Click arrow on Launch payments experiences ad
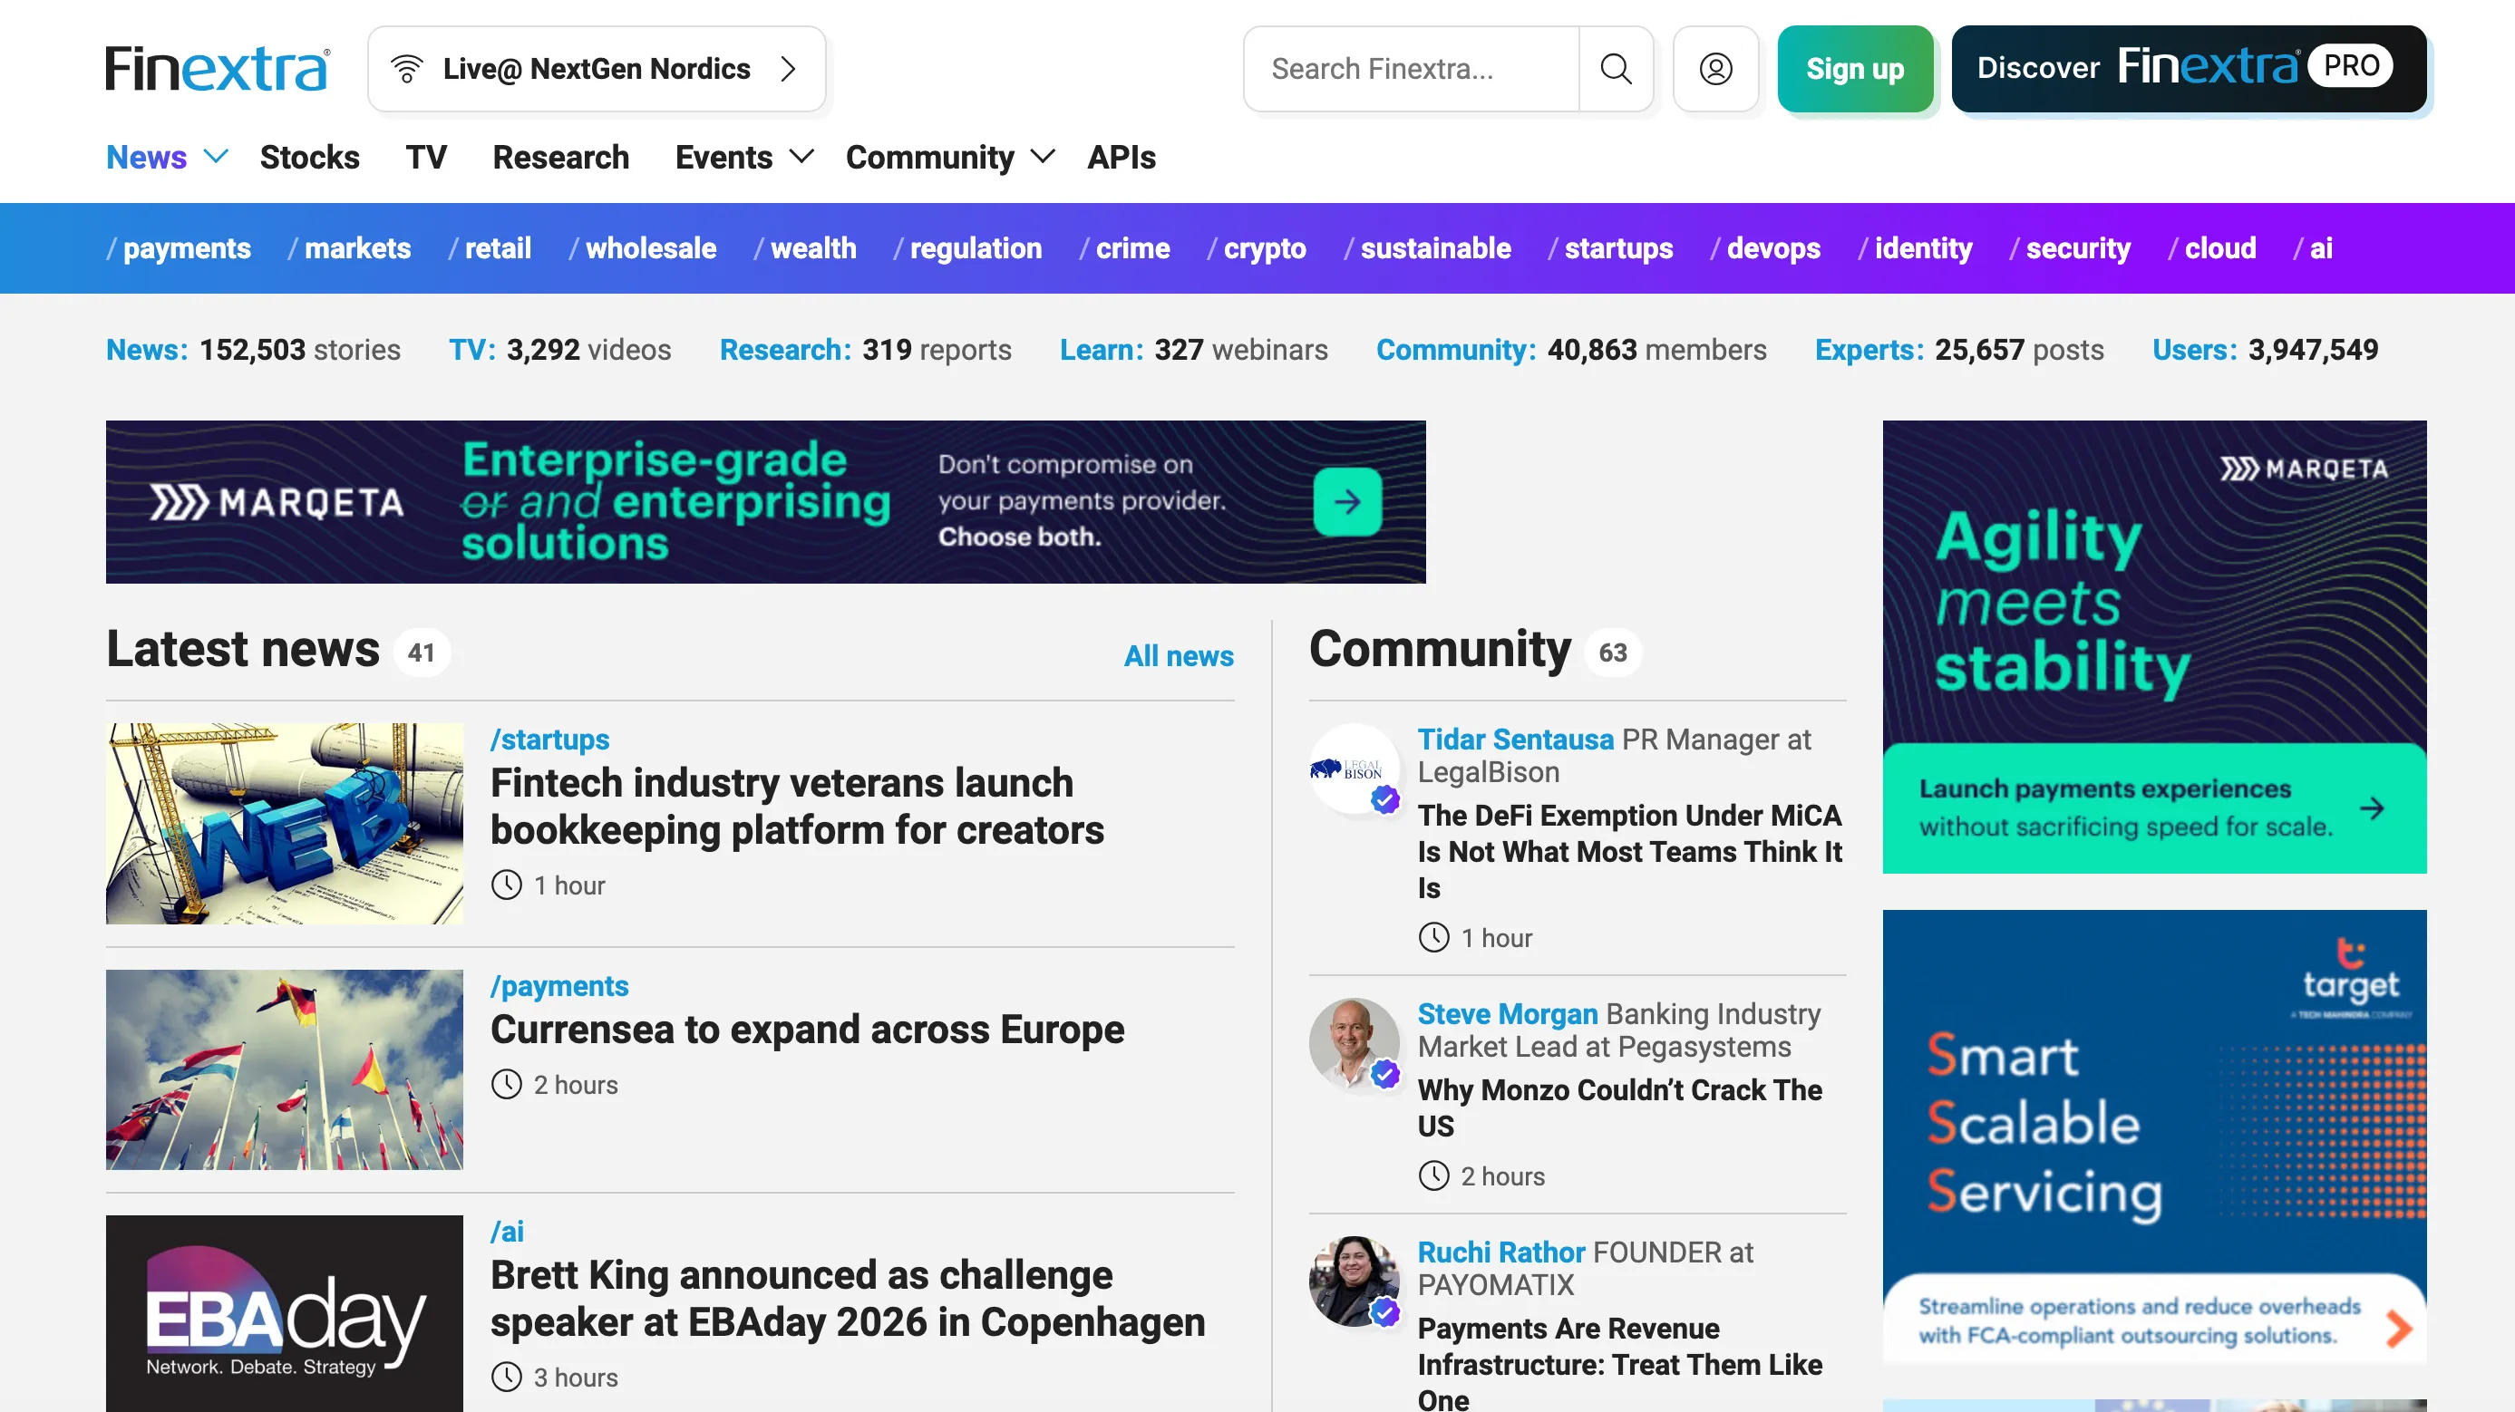Viewport: 2515px width, 1412px height. [x=2372, y=808]
